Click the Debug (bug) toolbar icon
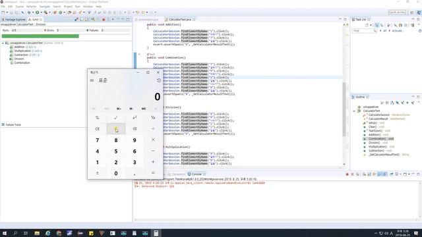 coord(29,13)
